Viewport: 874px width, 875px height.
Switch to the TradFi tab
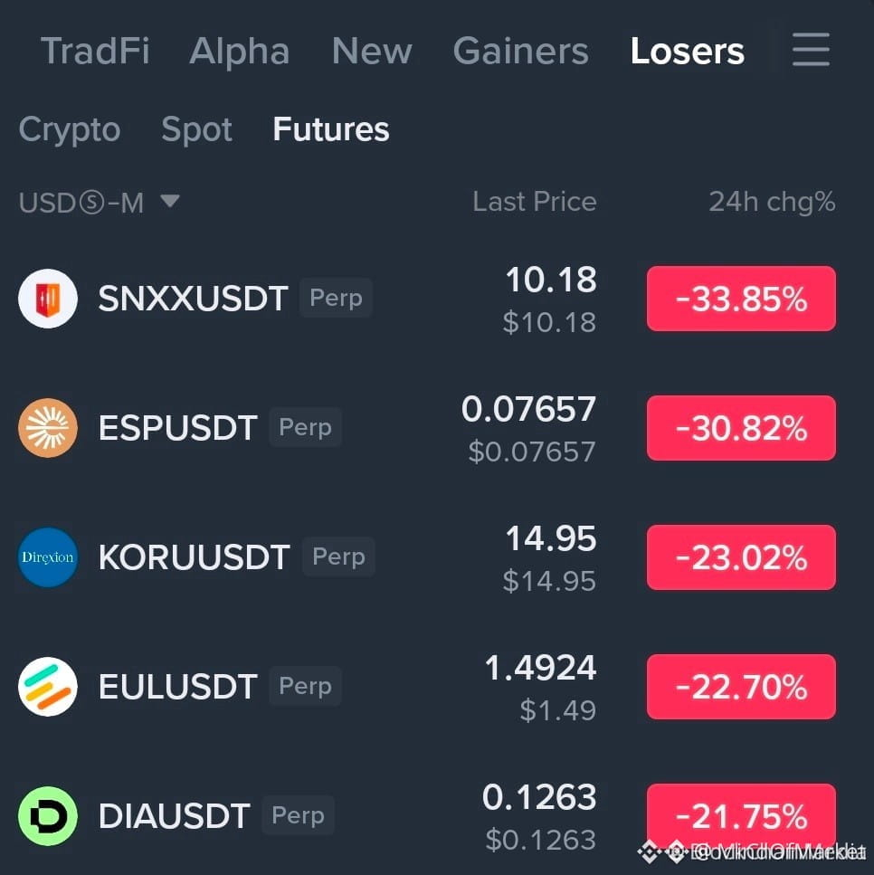[x=95, y=52]
